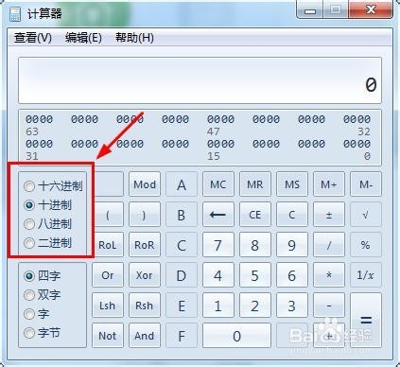Store value with the MS button

(x=292, y=184)
